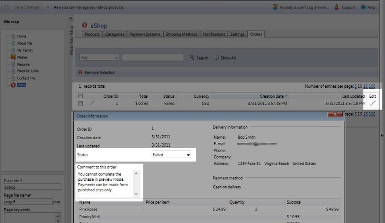Open the Categories tab
The height and width of the screenshot is (223, 385).
115,34
